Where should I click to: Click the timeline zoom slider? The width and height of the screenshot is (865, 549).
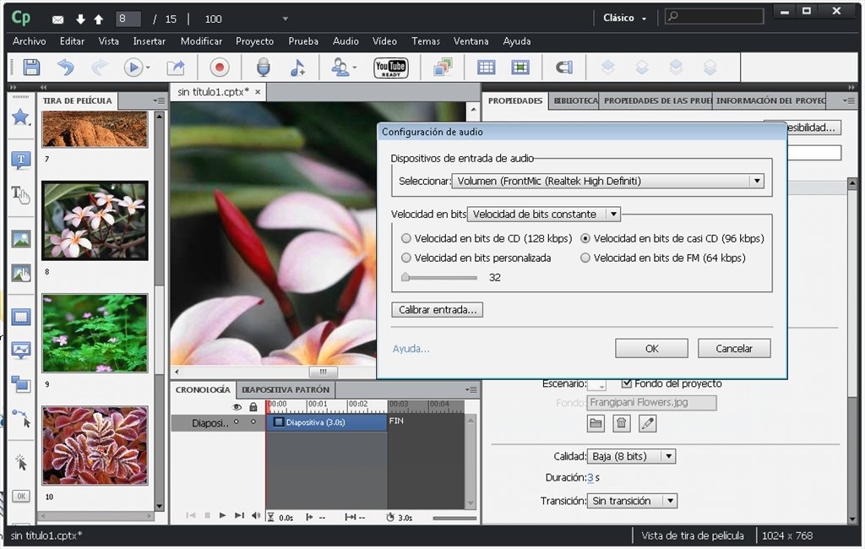point(454,518)
